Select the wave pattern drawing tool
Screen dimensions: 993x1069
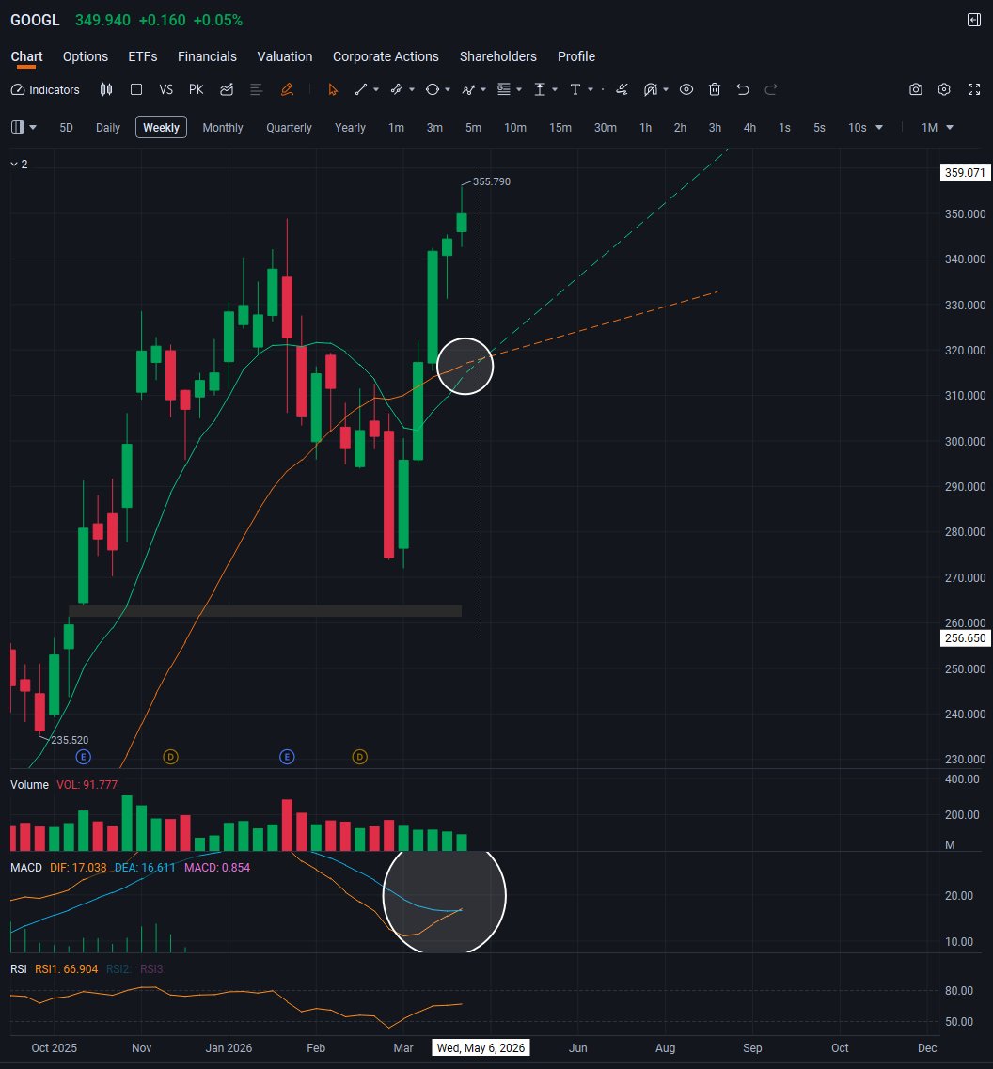click(x=468, y=90)
